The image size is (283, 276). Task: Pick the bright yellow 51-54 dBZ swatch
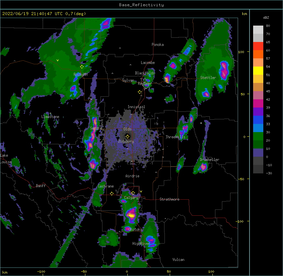[x=258, y=71]
